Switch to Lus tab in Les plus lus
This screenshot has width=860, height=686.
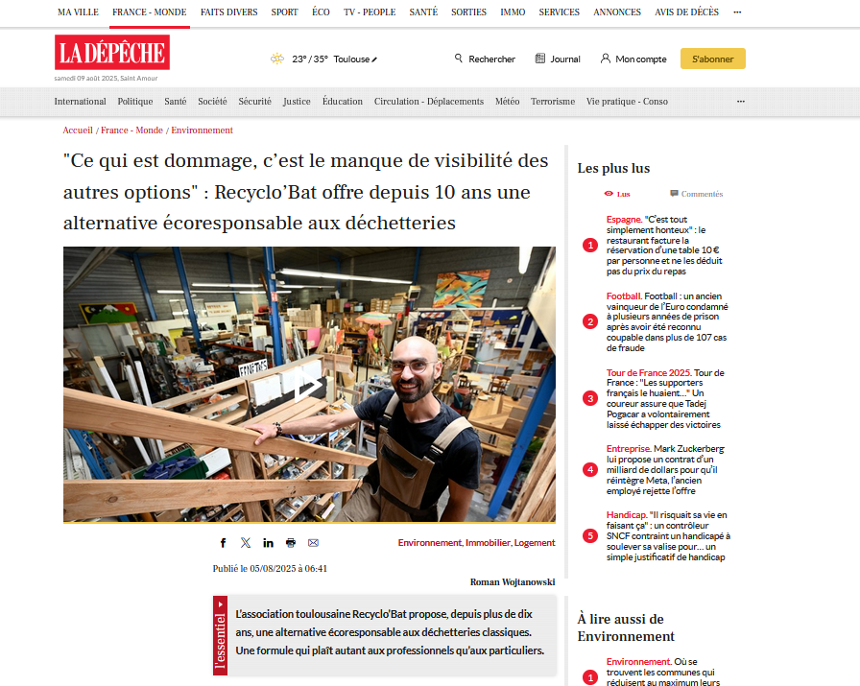617,194
